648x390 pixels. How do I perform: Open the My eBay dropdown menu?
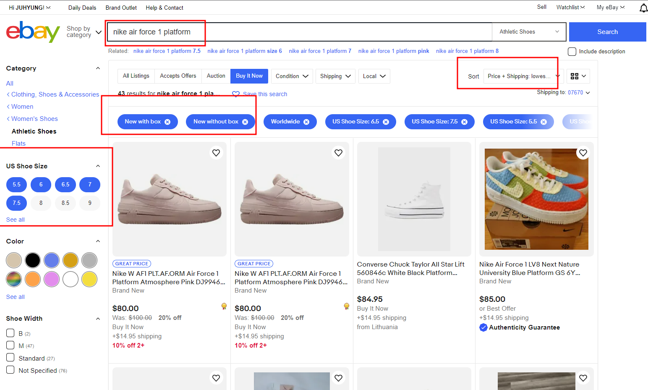point(611,7)
